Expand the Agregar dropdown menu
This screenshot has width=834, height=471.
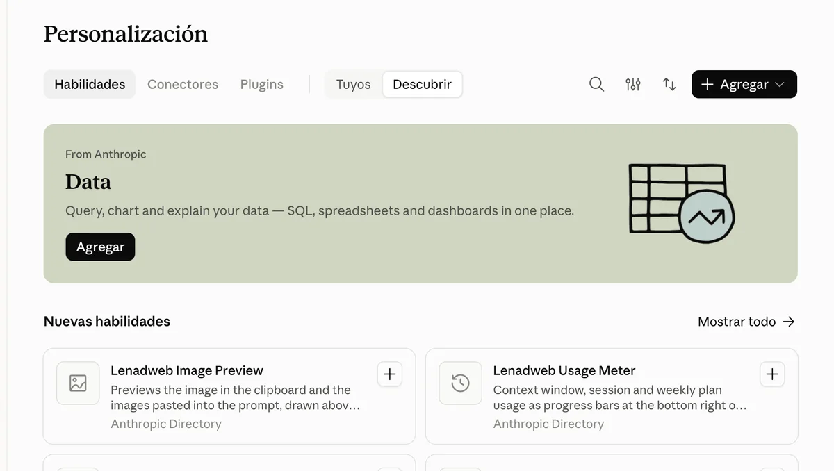coord(744,84)
